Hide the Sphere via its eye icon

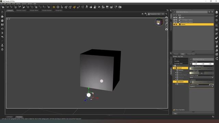[174, 24]
